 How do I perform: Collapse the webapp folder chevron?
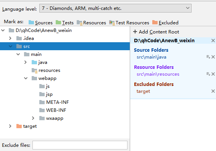26,78
